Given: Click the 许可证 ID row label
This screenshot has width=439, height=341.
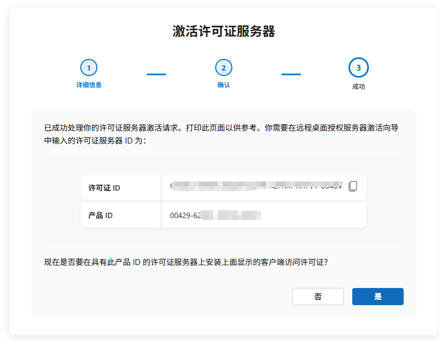Looking at the screenshot, I should tap(104, 188).
